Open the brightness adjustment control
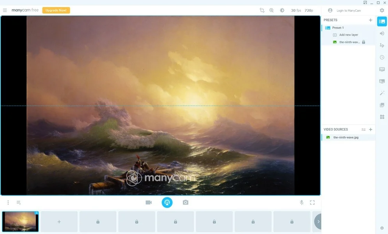Screen dimensions: 388x234 pyautogui.click(x=282, y=11)
